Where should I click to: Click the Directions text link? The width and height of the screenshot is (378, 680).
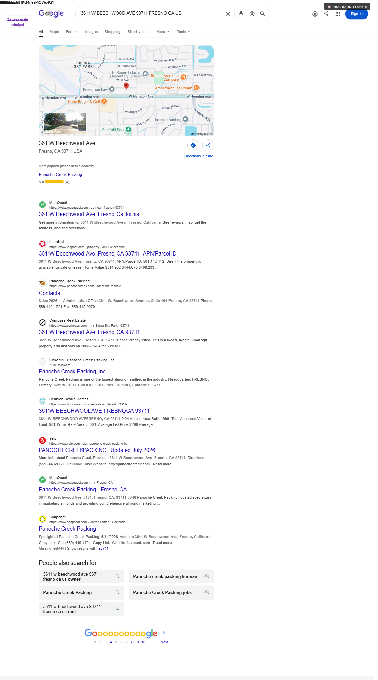coord(192,156)
